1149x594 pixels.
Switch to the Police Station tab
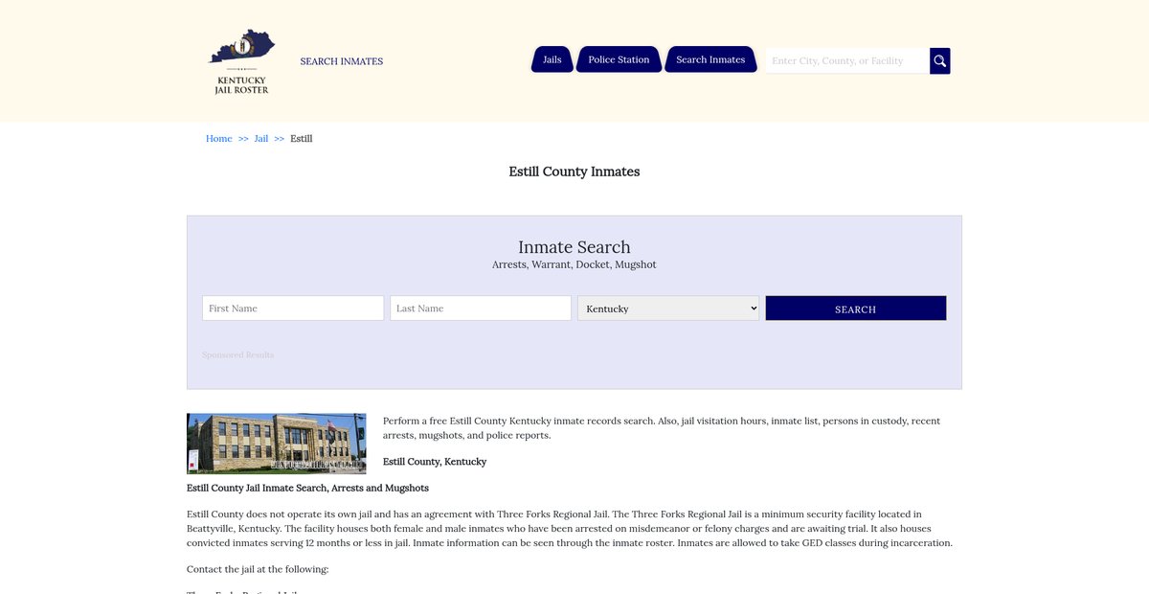click(619, 59)
